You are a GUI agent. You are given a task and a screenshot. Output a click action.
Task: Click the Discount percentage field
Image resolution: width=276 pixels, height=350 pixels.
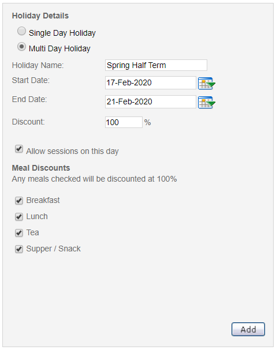tap(124, 122)
